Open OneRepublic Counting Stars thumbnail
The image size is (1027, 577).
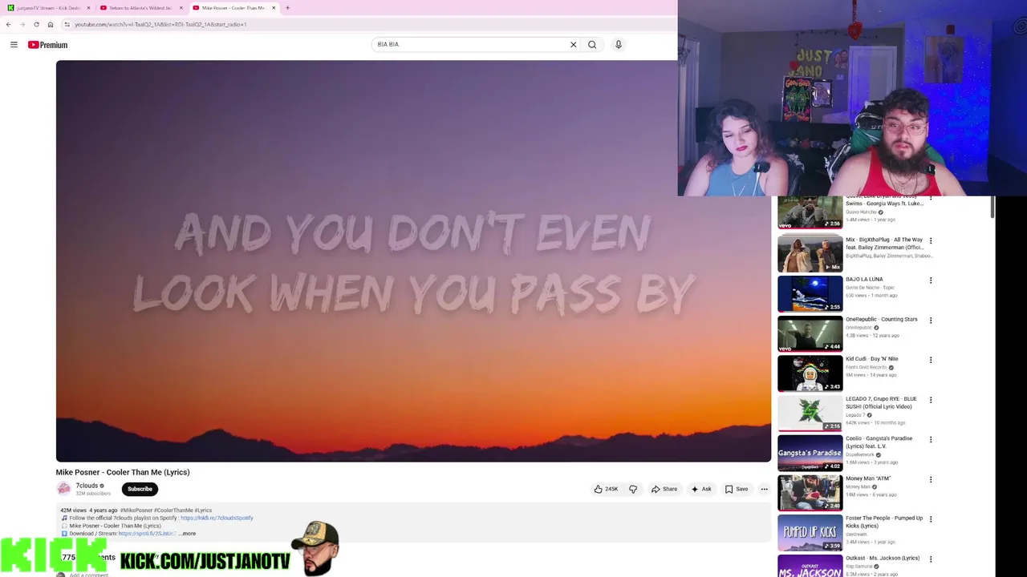click(x=810, y=333)
